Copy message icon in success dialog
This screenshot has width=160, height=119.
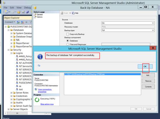click(x=39, y=65)
